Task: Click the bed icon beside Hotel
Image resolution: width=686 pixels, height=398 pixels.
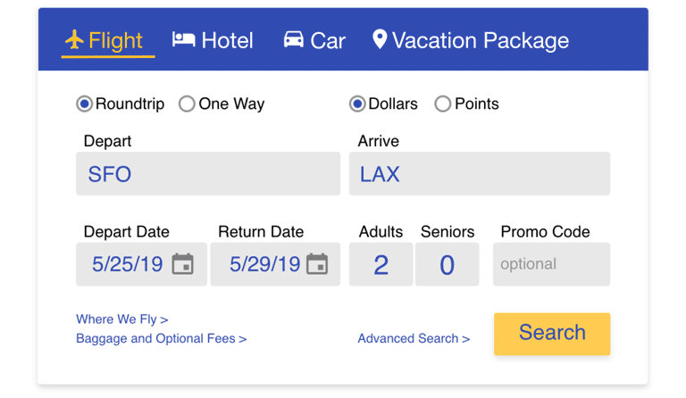Action: coord(183,39)
